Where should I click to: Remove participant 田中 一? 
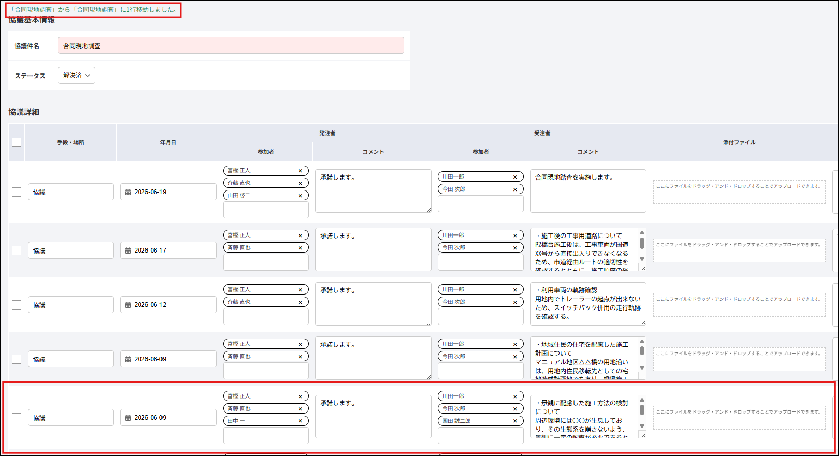point(300,421)
